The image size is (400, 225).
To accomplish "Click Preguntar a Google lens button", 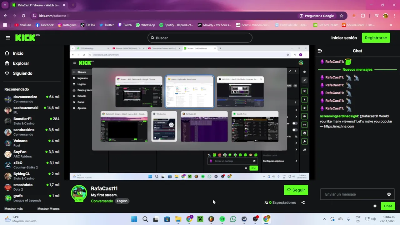I will pyautogui.click(x=317, y=16).
